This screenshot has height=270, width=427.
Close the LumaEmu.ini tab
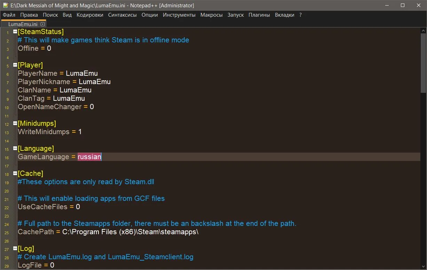[x=42, y=24]
